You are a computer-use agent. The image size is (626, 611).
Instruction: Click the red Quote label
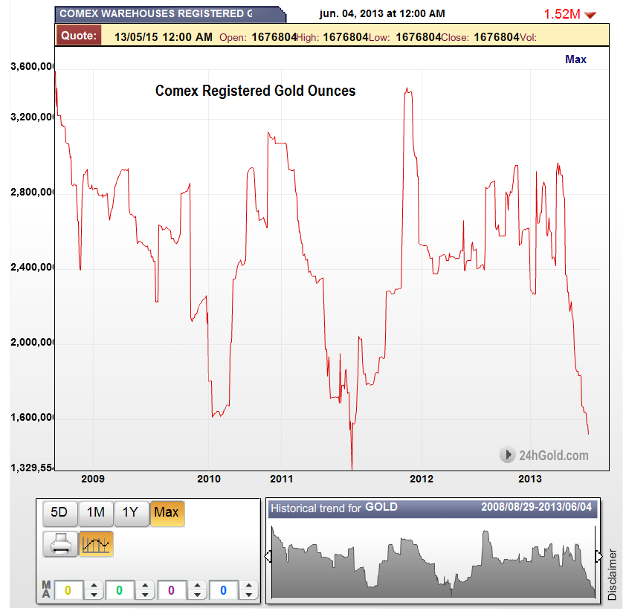pyautogui.click(x=79, y=36)
